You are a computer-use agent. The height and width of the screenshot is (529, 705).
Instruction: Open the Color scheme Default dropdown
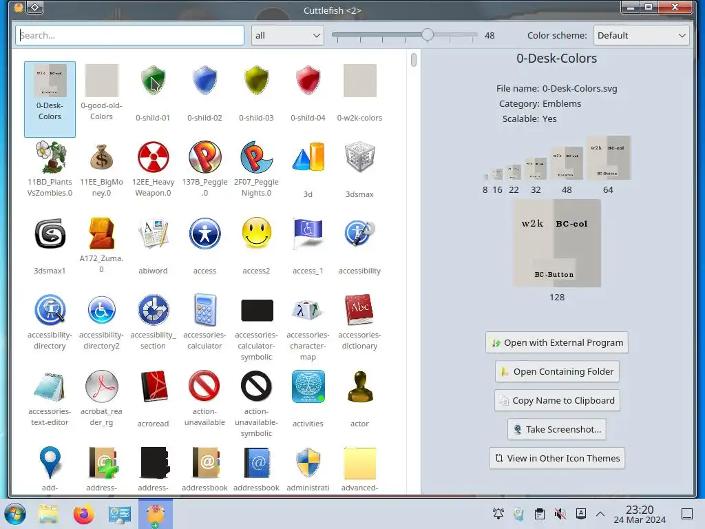641,35
